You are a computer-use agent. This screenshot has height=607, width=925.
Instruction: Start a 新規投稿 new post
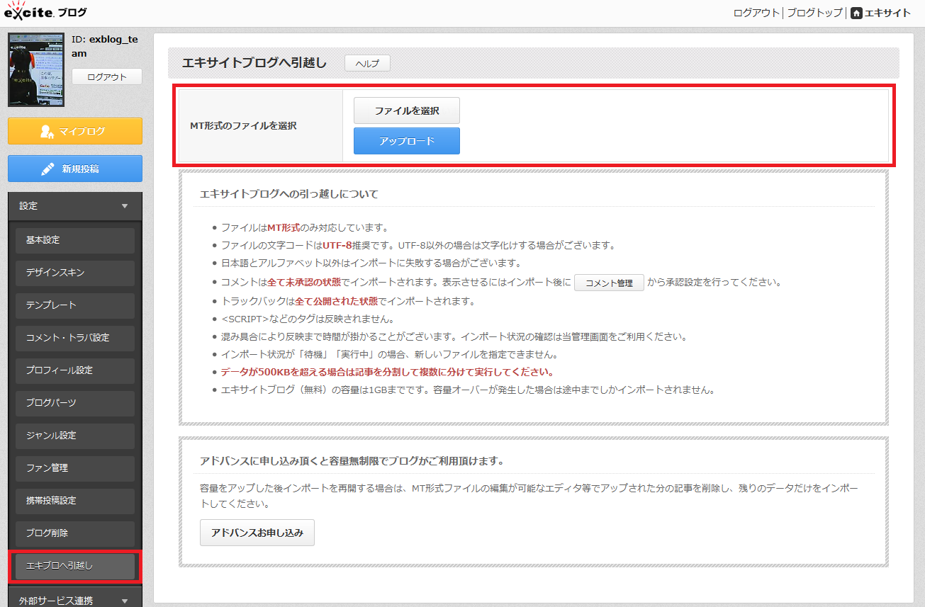point(75,169)
